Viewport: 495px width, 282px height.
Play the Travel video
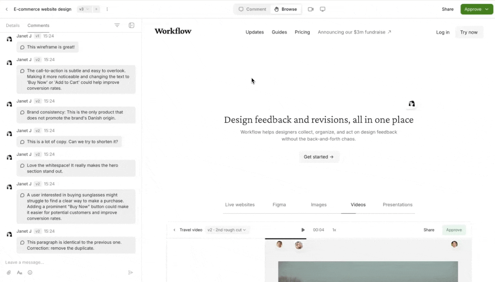click(x=303, y=230)
